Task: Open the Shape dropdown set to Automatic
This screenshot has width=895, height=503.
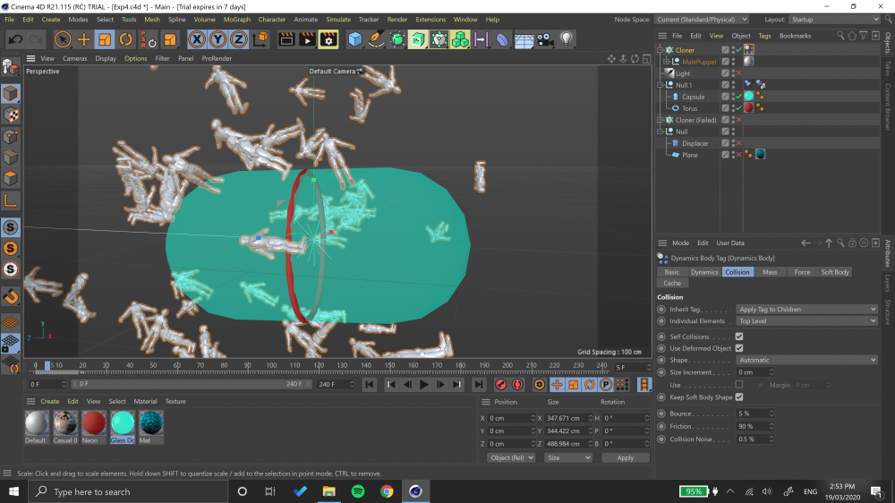Action: click(806, 360)
